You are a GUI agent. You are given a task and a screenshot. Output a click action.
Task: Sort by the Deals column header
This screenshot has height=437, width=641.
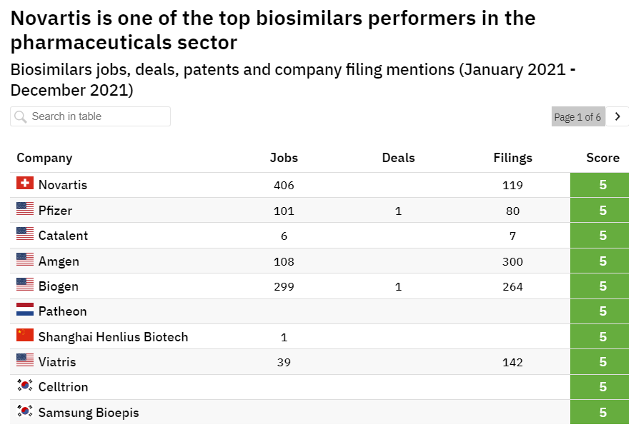pyautogui.click(x=398, y=158)
